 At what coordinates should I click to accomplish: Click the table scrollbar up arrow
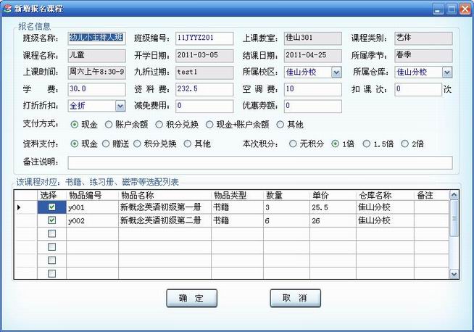point(454,195)
